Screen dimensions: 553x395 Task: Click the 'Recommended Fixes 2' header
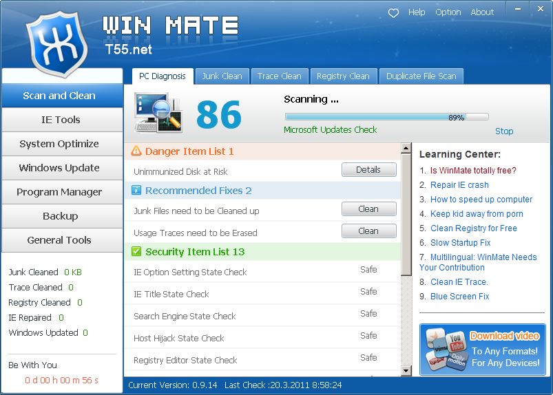click(262, 191)
